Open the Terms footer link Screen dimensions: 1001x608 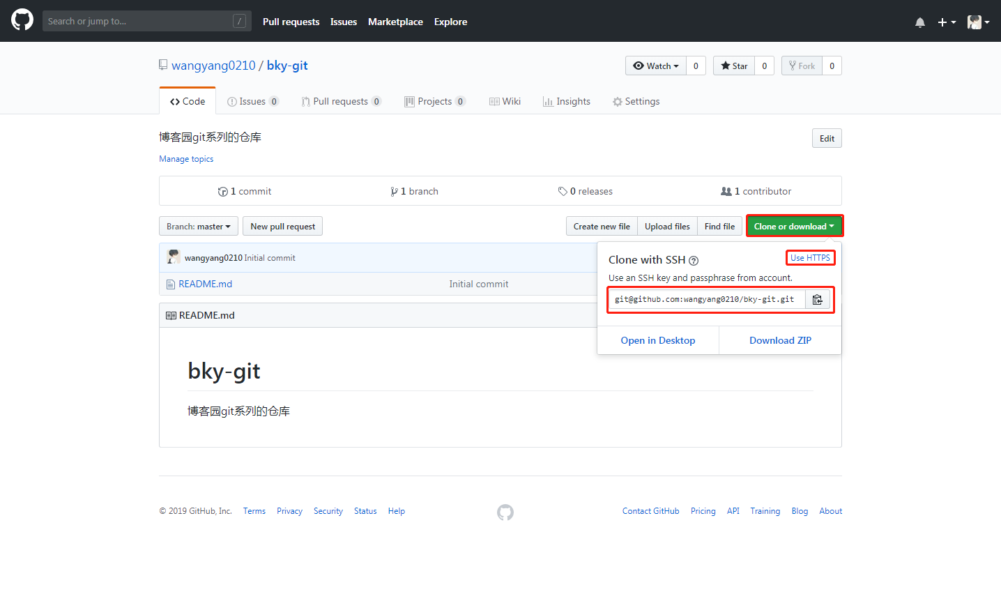coord(254,511)
